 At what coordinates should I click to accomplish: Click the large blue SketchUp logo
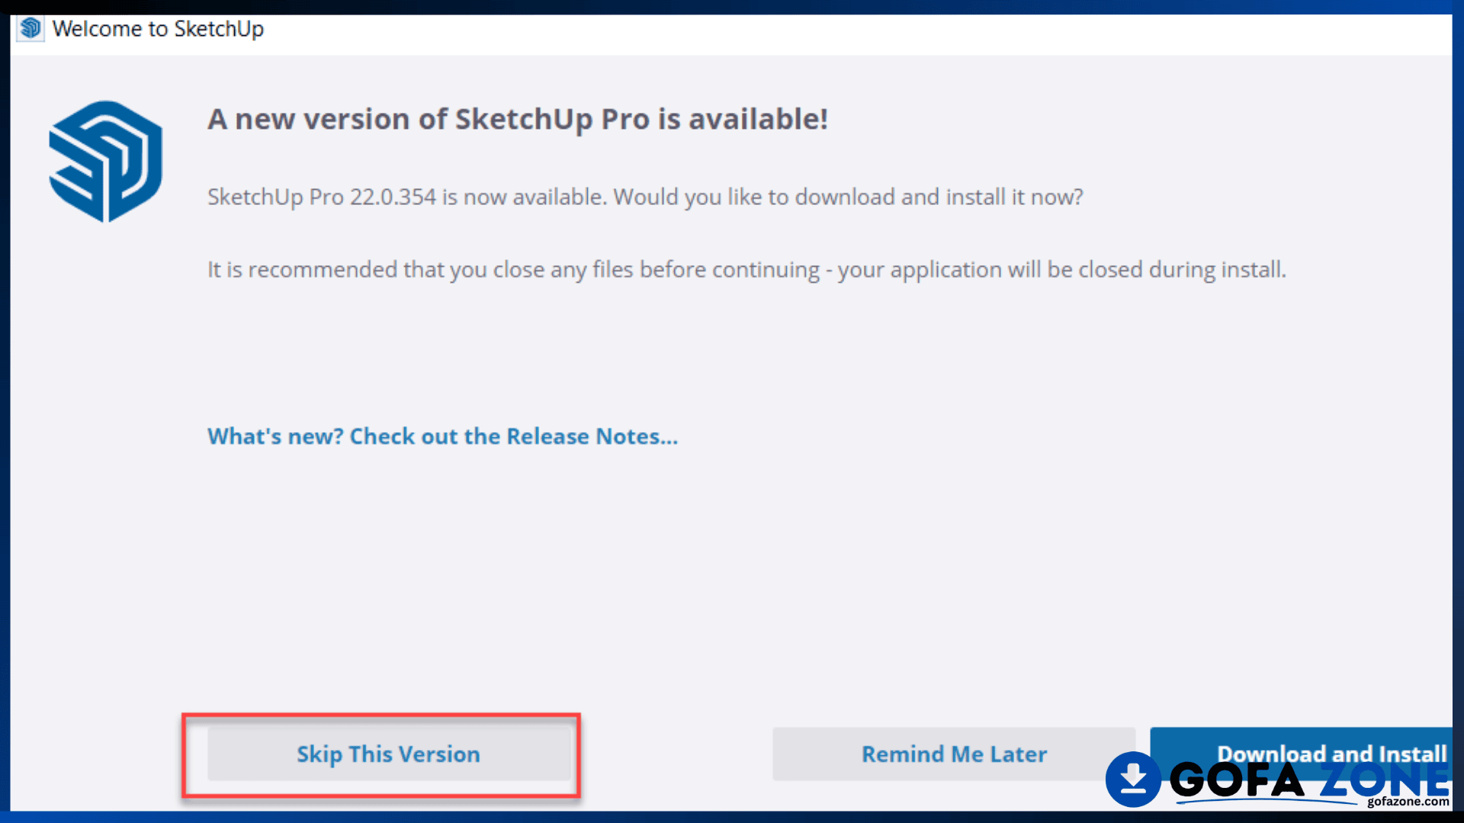[x=106, y=162]
